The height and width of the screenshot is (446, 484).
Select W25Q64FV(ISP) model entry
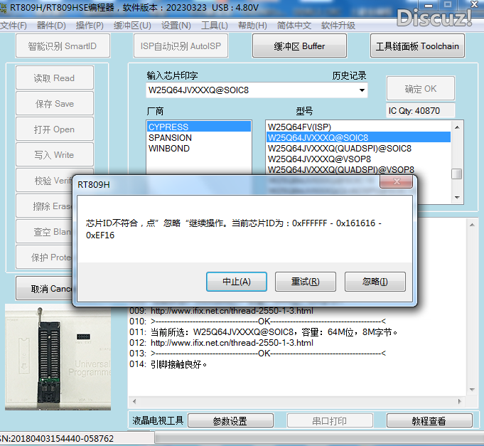pos(358,127)
